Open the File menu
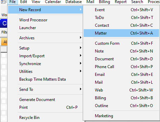Viewport: 160px width, 122px height. [x=12, y=2]
